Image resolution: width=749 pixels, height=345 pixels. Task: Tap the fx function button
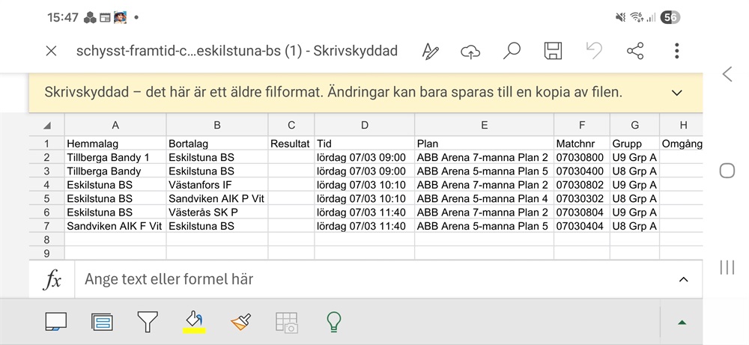pos(52,280)
